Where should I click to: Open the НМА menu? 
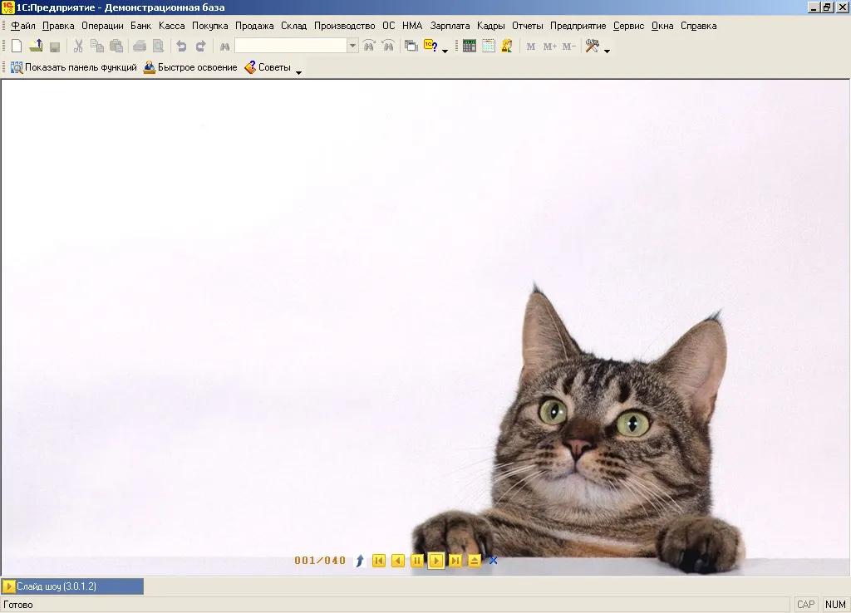[412, 26]
